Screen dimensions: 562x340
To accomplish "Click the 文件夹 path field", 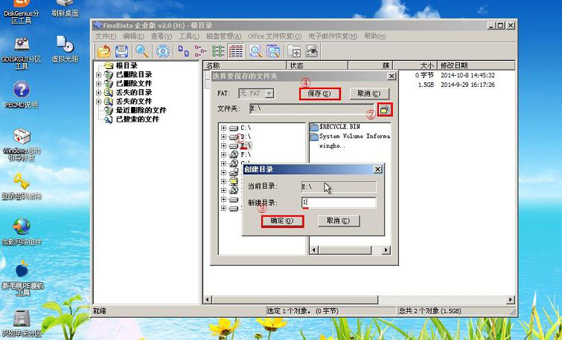I will [x=311, y=108].
